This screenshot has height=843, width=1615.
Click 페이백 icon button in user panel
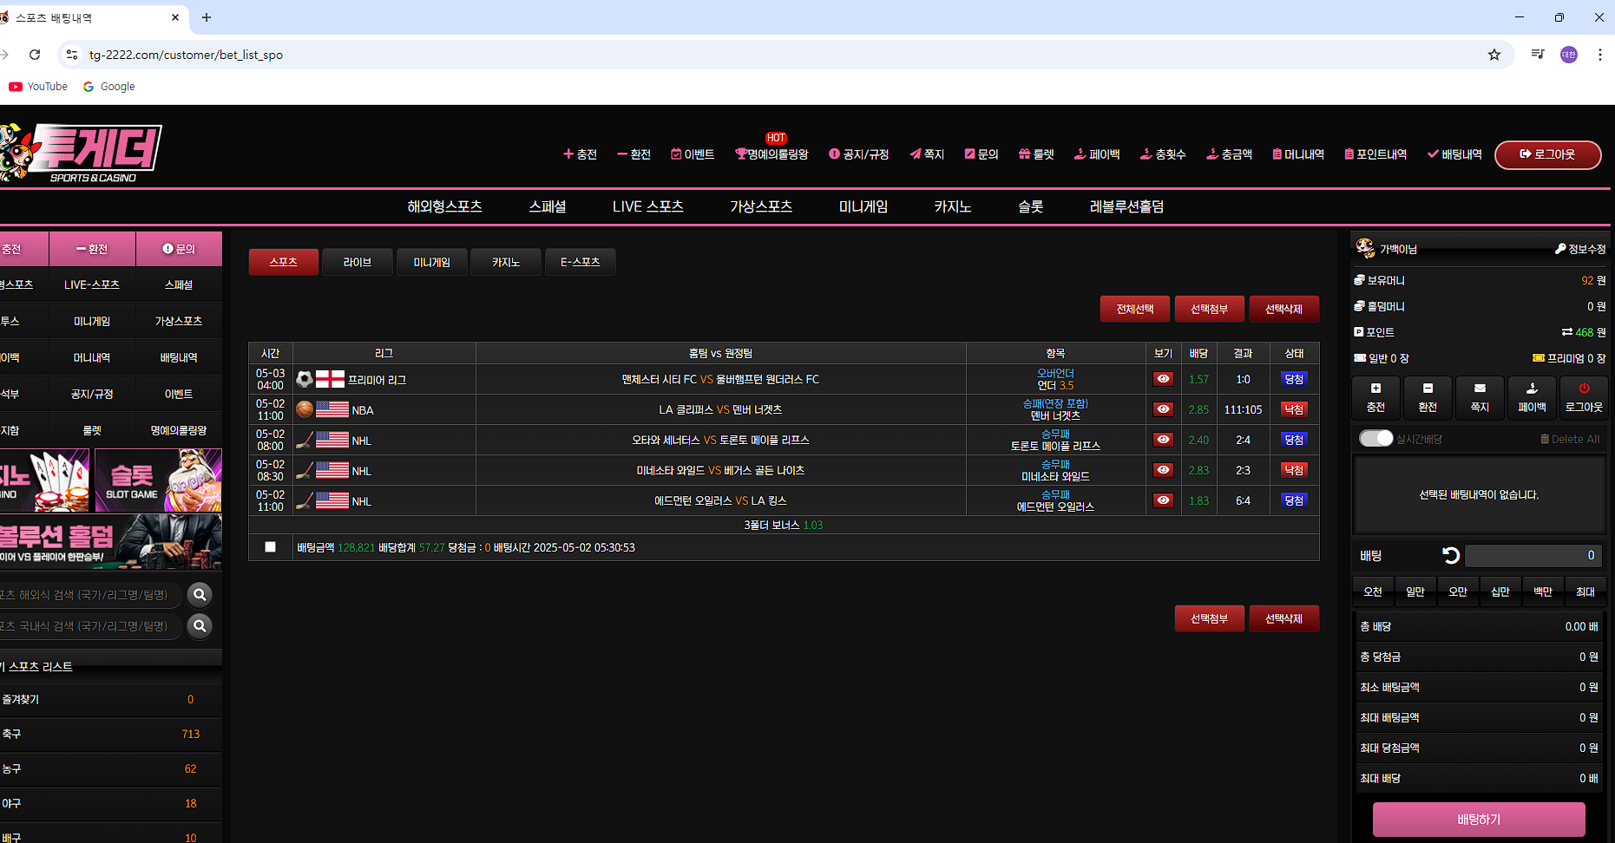point(1532,397)
